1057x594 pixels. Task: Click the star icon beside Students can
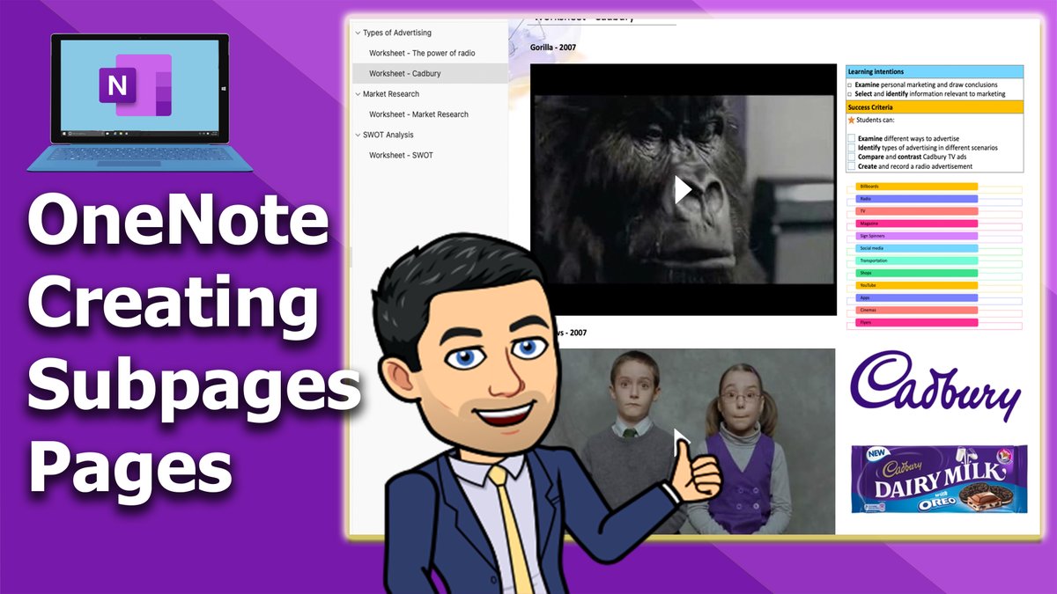tap(851, 120)
